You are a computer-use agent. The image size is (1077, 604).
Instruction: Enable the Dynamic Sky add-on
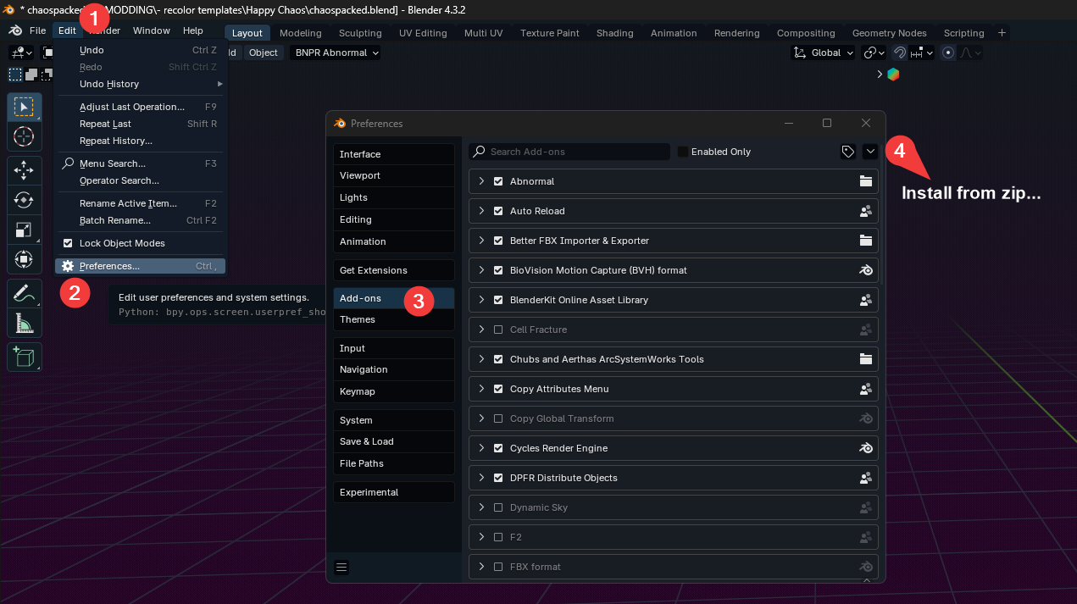click(498, 507)
